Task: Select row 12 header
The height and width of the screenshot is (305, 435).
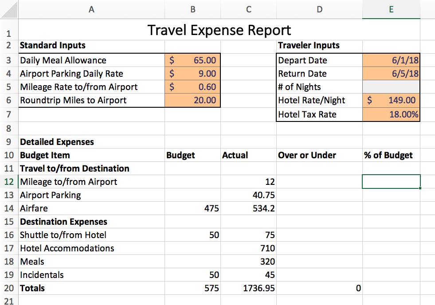Action: (x=9, y=182)
